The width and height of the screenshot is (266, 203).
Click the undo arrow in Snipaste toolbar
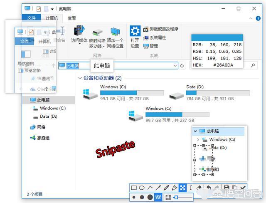209,188
